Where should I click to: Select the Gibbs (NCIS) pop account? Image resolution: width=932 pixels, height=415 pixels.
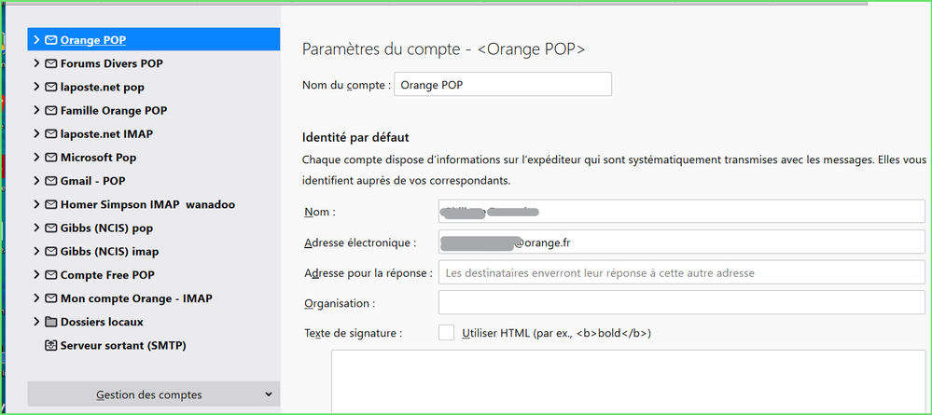point(105,228)
